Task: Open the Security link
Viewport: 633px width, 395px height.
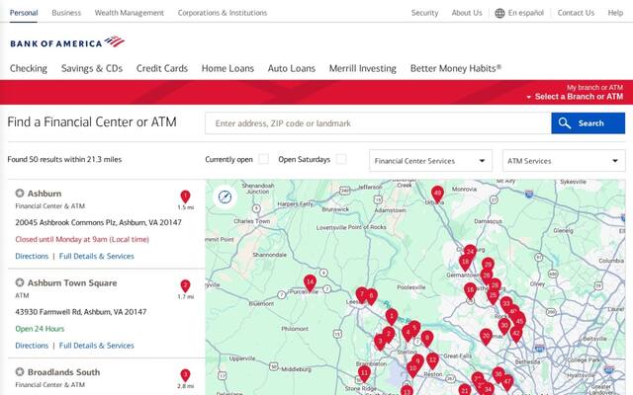Action: 424,13
